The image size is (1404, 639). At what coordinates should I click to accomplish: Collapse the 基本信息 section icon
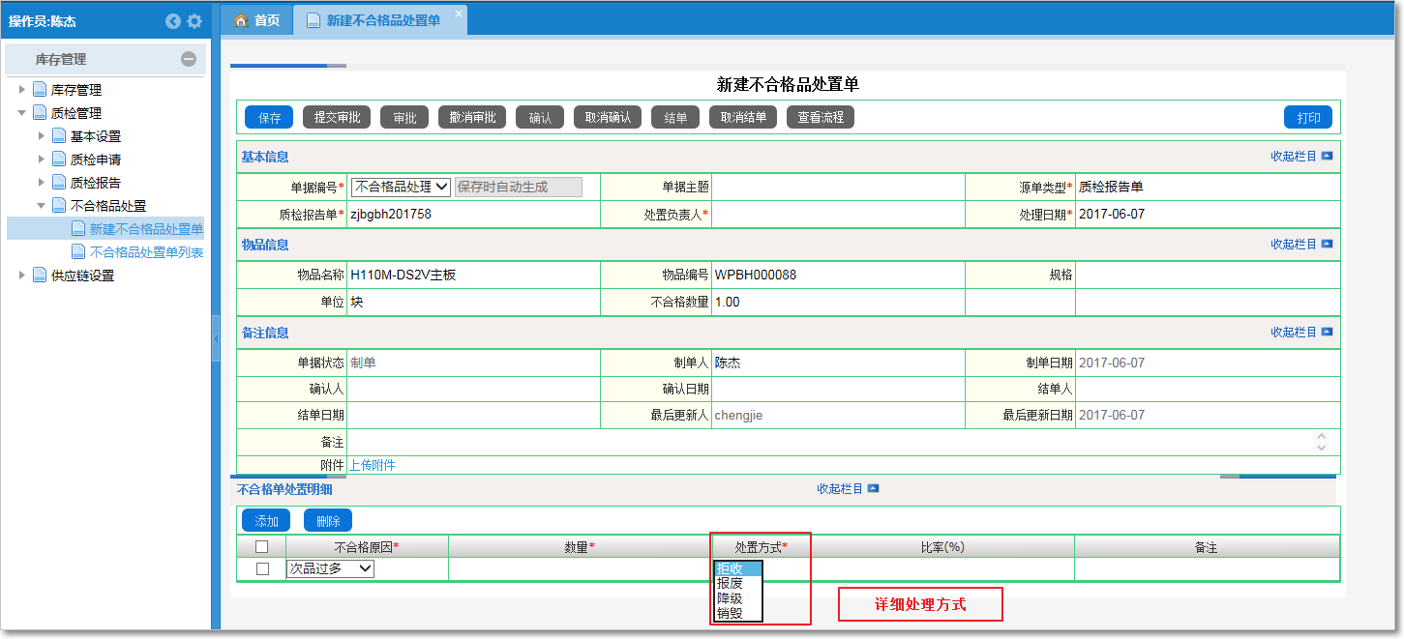point(1327,157)
